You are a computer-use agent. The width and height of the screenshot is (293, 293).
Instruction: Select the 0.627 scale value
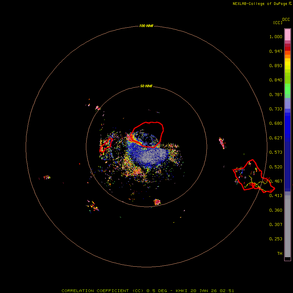[x=276, y=138]
